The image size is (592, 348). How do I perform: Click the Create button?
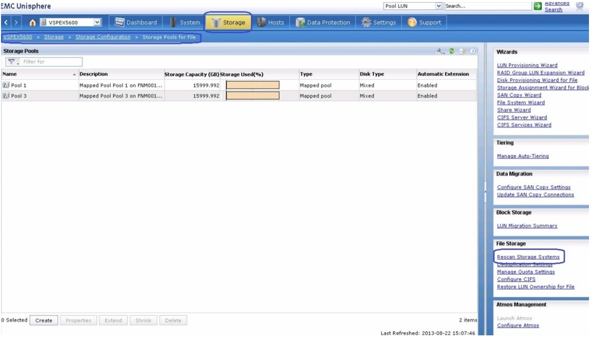[x=44, y=321]
